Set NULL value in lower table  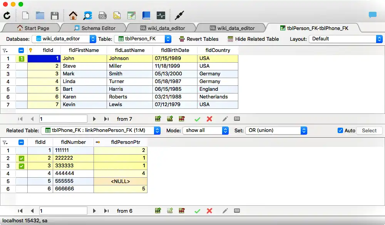[237, 210]
